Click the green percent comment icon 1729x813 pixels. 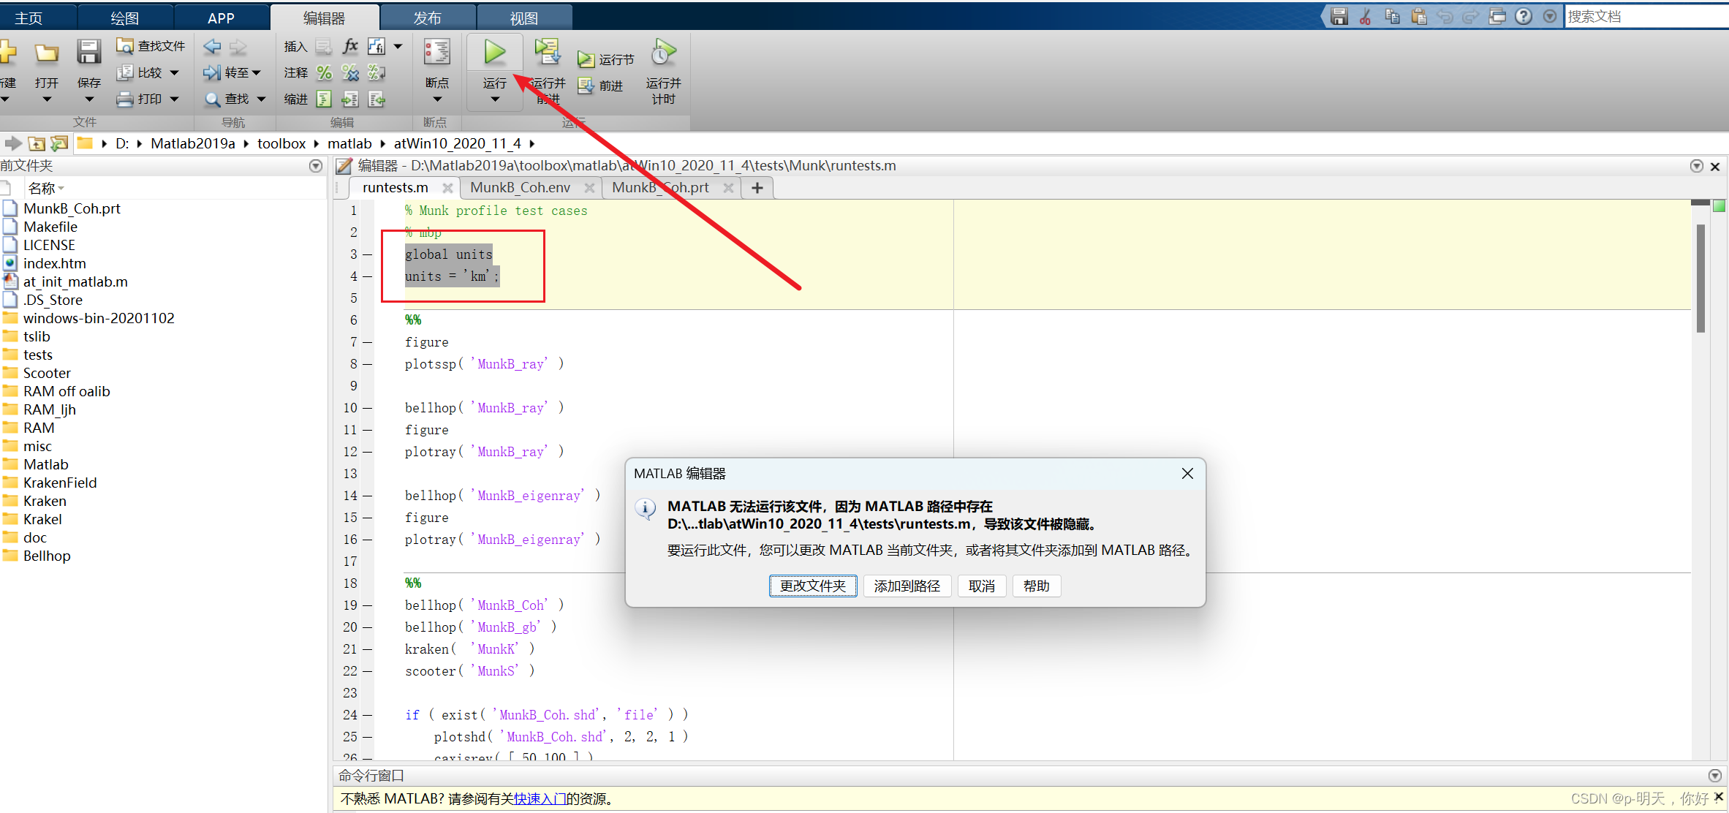click(324, 73)
